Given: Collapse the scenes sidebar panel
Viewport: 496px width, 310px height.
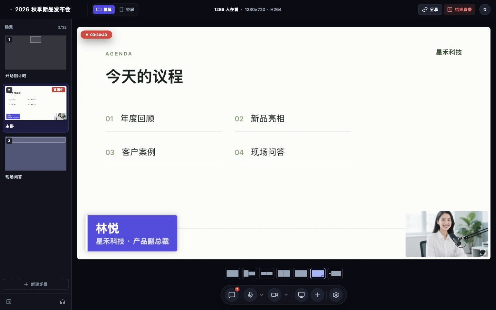Looking at the screenshot, I should tap(9, 302).
